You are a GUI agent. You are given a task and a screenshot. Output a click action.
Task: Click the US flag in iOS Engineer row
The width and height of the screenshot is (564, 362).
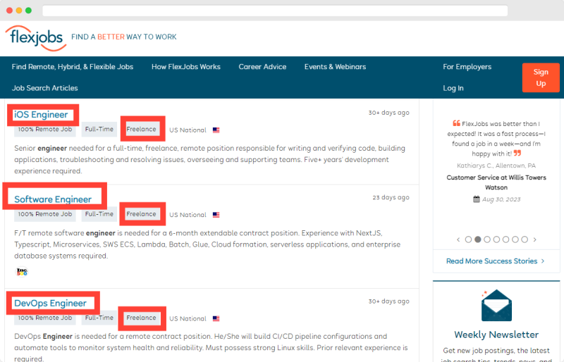(216, 130)
